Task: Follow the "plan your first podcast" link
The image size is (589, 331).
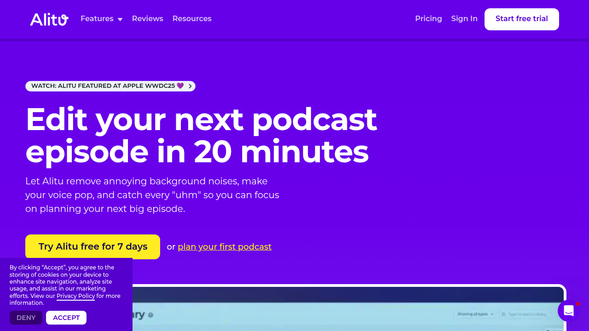Action: 225,247
